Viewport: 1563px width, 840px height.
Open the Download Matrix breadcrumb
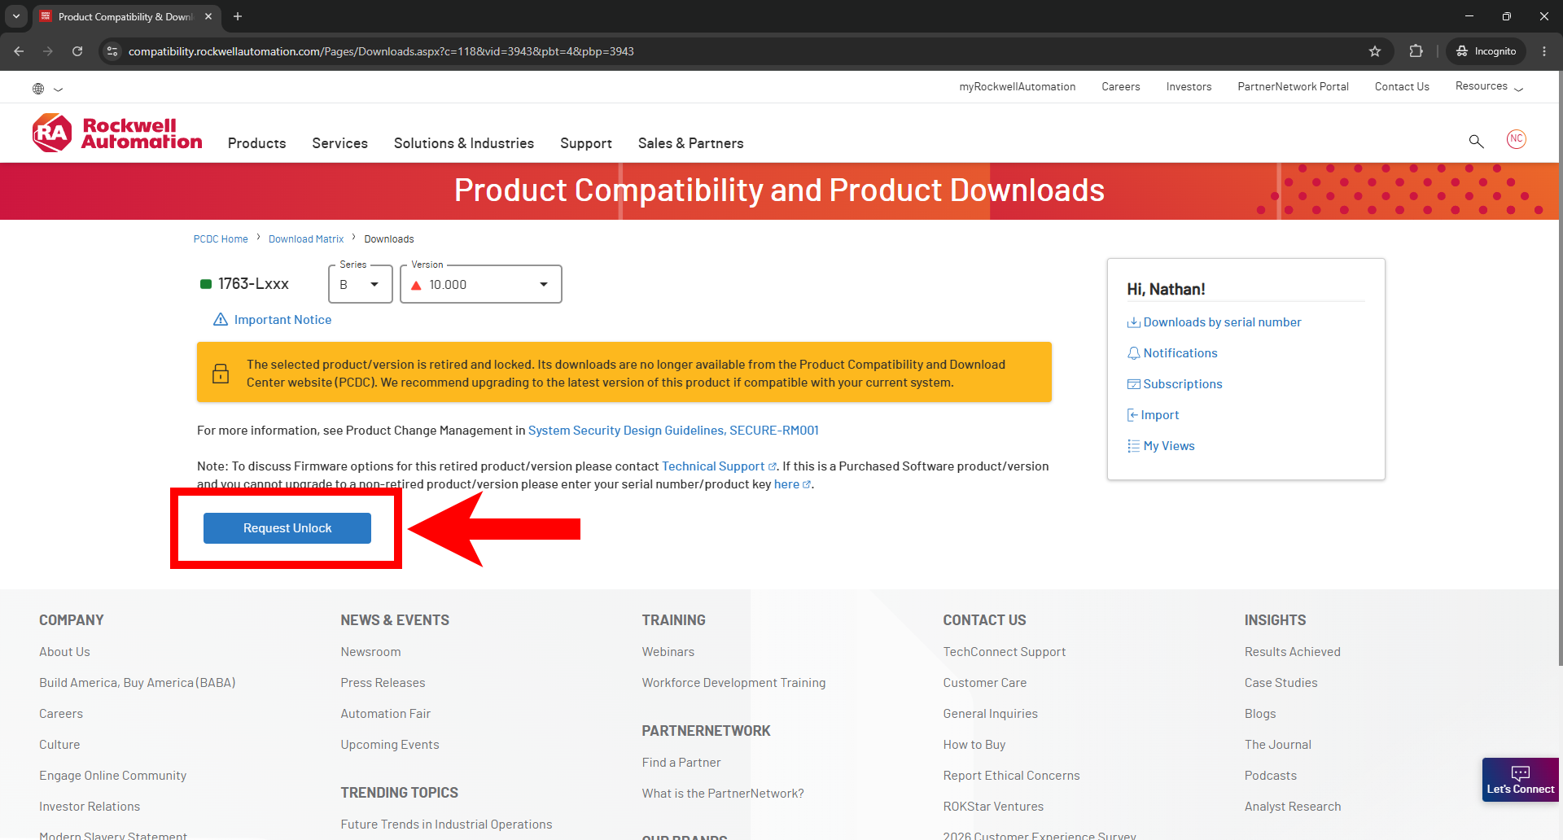[306, 239]
